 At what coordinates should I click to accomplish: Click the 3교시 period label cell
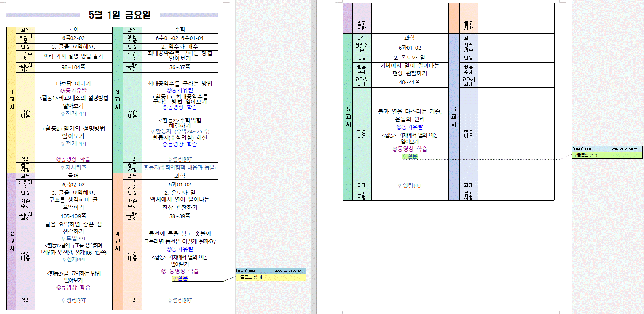tap(118, 100)
